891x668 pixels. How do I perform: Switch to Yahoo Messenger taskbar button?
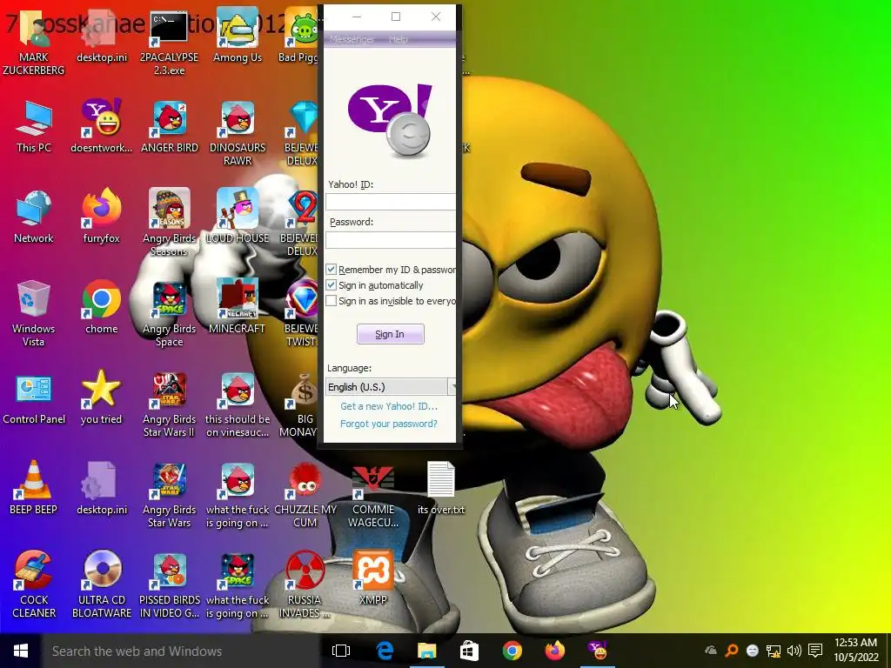pos(597,651)
